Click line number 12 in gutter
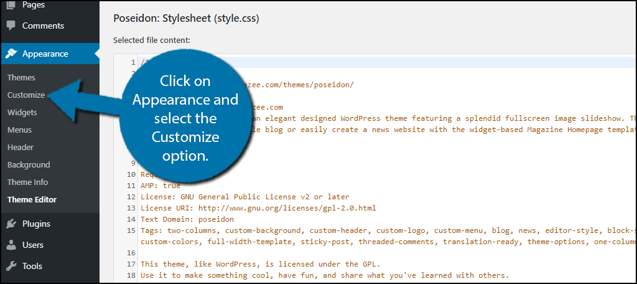The height and width of the screenshot is (284, 637). [131, 197]
